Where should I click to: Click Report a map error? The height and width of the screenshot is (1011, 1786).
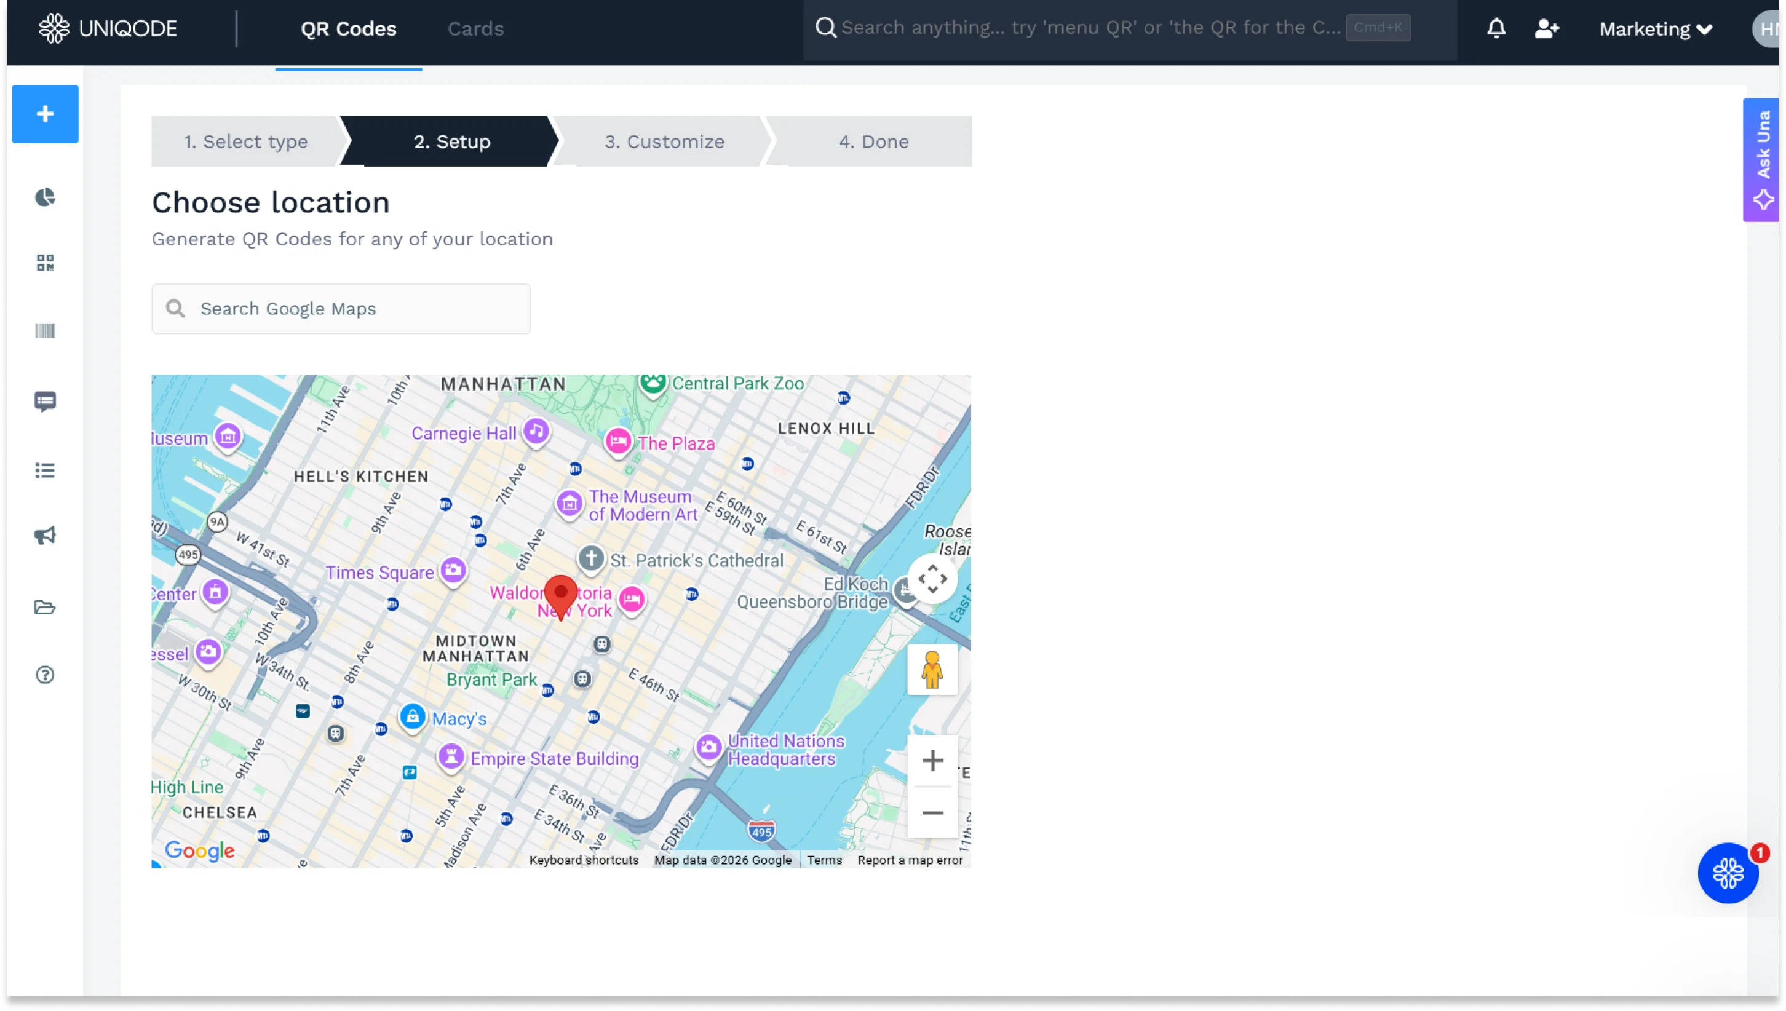coord(910,860)
